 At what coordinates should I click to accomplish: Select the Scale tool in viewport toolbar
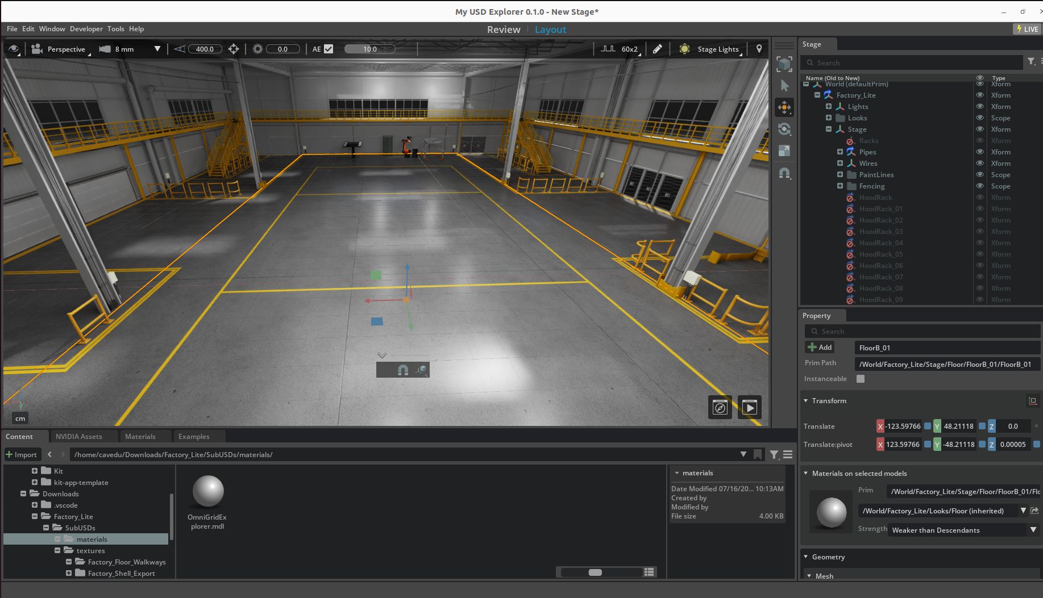[784, 151]
